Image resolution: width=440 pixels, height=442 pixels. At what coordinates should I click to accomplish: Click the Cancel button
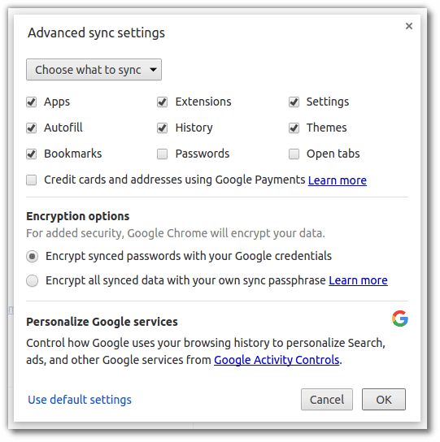pyautogui.click(x=327, y=400)
